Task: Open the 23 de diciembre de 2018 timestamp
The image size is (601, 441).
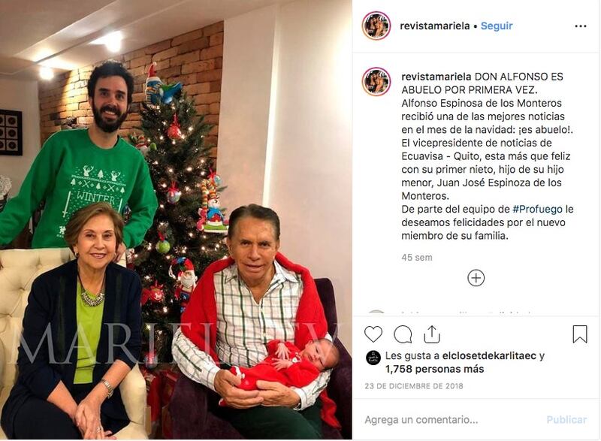Action: [414, 386]
